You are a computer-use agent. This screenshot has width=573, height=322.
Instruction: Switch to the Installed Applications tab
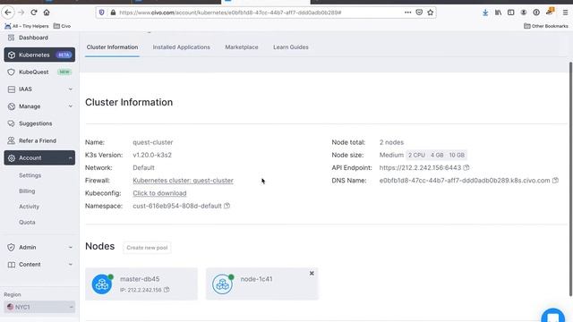pyautogui.click(x=181, y=47)
